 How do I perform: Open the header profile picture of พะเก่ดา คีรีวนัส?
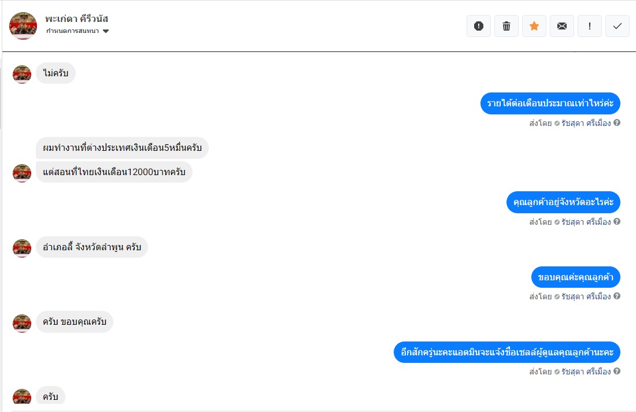[x=23, y=26]
